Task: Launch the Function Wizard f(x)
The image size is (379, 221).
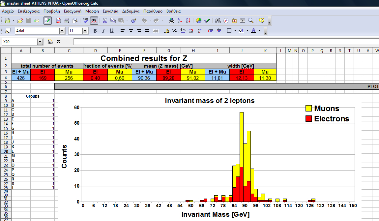Action: click(50, 42)
